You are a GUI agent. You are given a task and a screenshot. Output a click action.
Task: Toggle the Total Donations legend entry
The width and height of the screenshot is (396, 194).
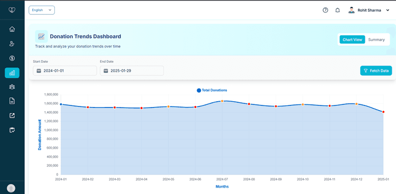(x=212, y=90)
